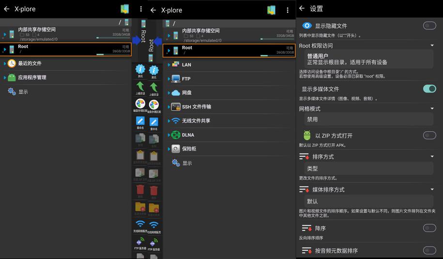Viewport: 443px width, 259px height.
Task: Turn off the 显示多媒体文件 switch
Action: click(429, 89)
